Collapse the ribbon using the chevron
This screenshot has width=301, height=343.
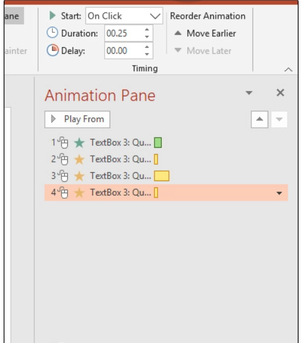288,70
